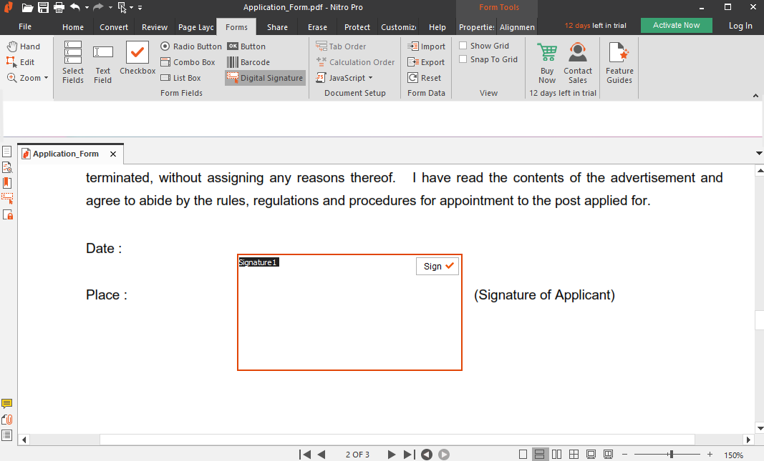This screenshot has width=764, height=461.
Task: Enable Snap To Grid
Action: [x=463, y=59]
